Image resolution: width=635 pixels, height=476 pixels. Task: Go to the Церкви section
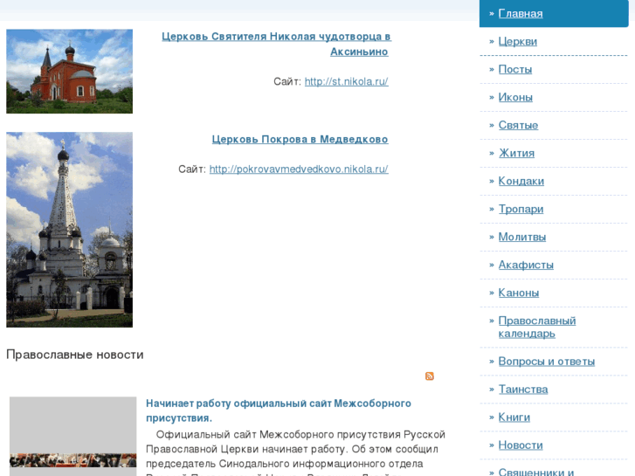click(x=518, y=41)
